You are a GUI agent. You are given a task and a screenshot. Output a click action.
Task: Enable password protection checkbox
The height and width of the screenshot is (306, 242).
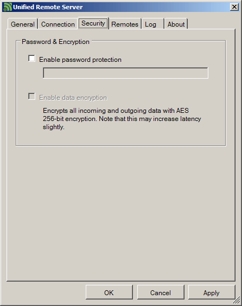pyautogui.click(x=31, y=59)
